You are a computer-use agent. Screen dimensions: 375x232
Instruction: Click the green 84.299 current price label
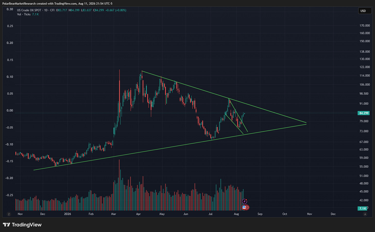click(364, 113)
